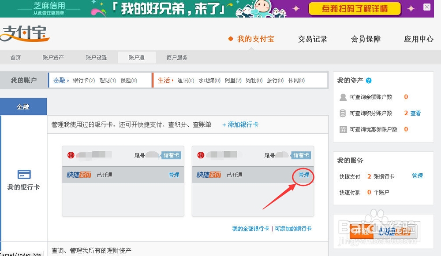Click the first card's bank logo icon

click(x=71, y=155)
